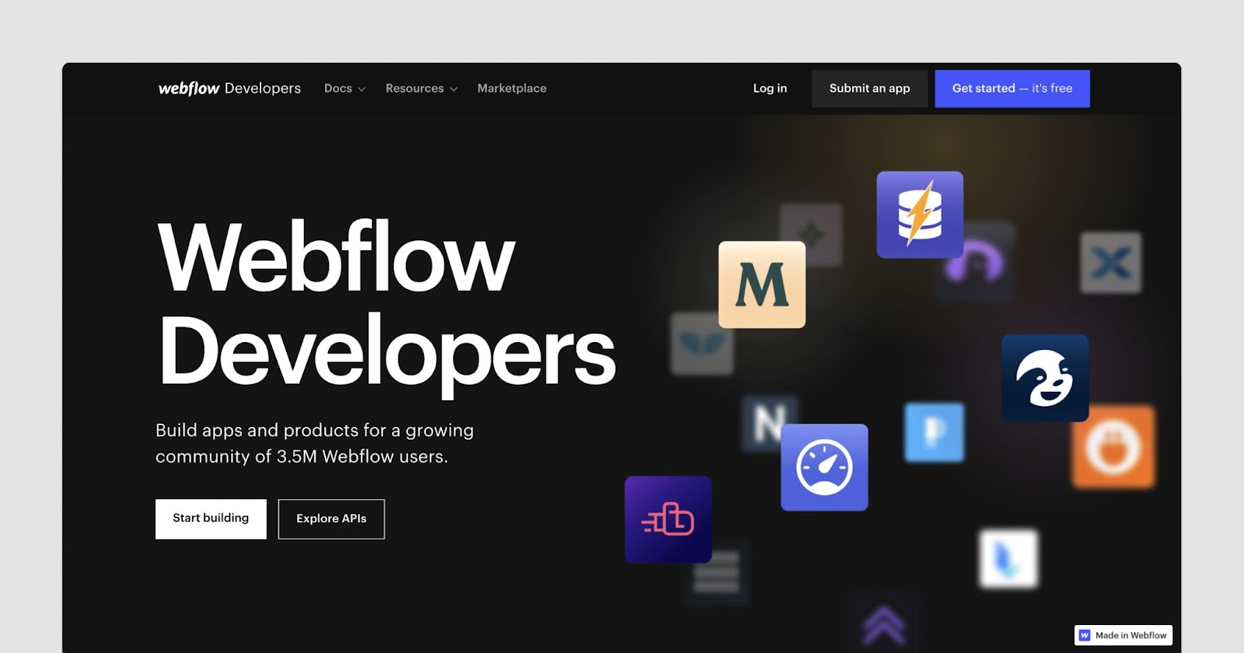Select the speedometer gauge app icon
This screenshot has height=653, width=1244.
[824, 467]
